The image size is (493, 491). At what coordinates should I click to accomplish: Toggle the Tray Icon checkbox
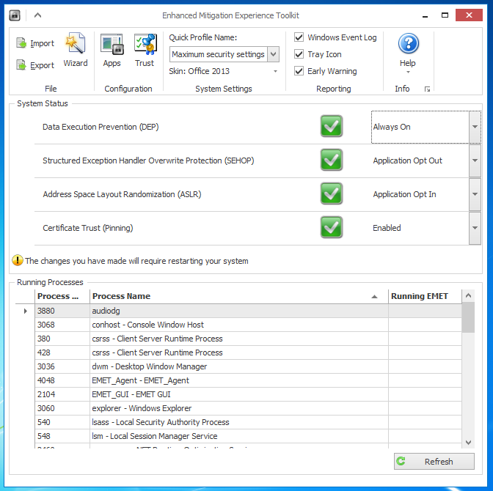tap(299, 54)
